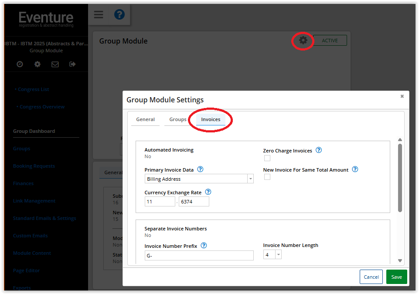Show help for Currency Exchange Rate
The width and height of the screenshot is (419, 294).
(208, 192)
